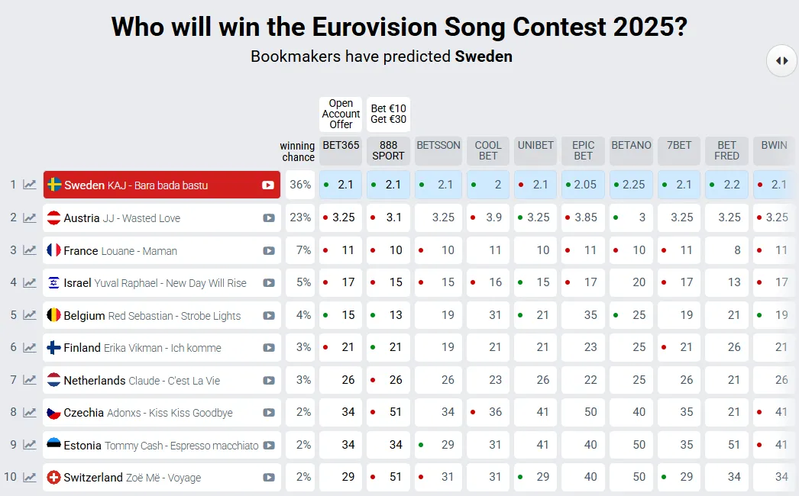Screen dimensions: 799x496
Task: Open Estonia Tommy Cash - Espresso macchiato entry
Action: click(x=160, y=445)
